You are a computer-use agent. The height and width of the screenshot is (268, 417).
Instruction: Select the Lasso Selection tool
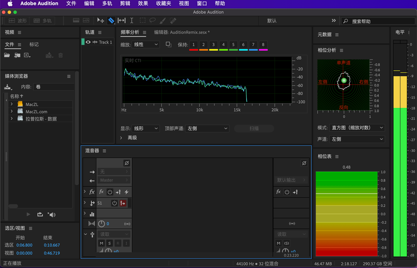point(153,21)
